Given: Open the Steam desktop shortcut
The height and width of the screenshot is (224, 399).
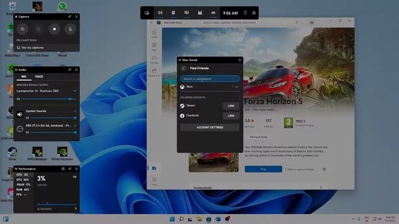Looking at the screenshot, I should pos(12,154).
